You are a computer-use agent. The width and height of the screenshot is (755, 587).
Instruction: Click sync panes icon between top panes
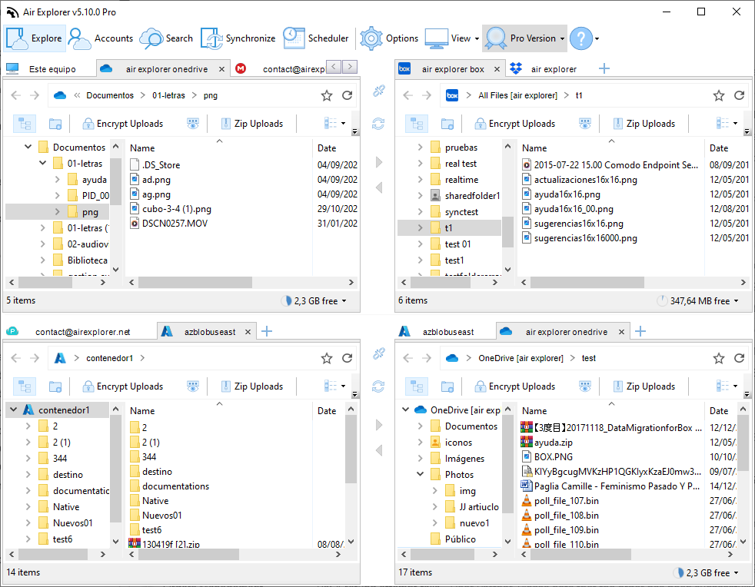378,124
